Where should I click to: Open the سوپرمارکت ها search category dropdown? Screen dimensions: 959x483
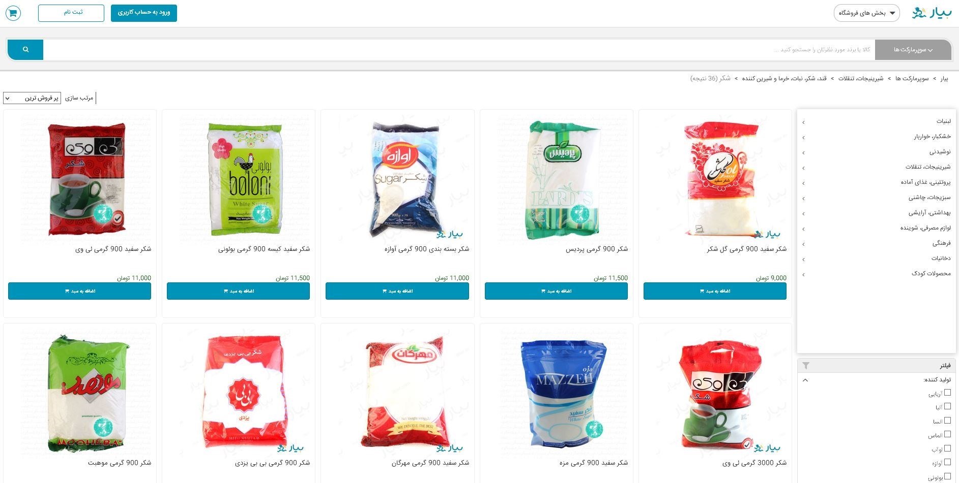[x=913, y=50]
